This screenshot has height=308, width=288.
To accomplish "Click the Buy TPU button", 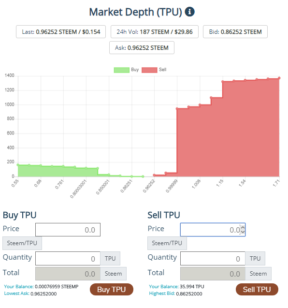I will tap(112, 289).
